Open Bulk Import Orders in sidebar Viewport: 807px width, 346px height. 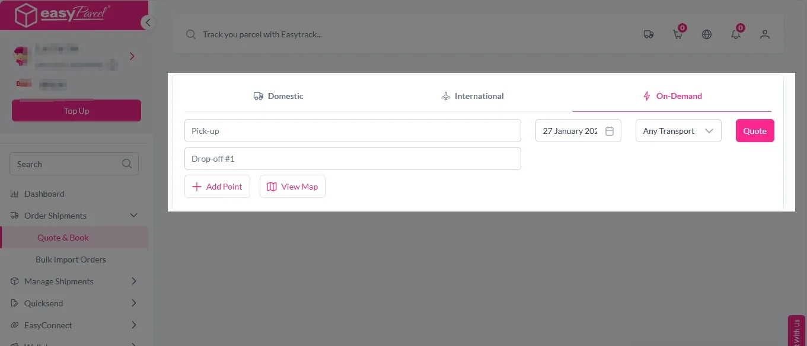pos(71,259)
